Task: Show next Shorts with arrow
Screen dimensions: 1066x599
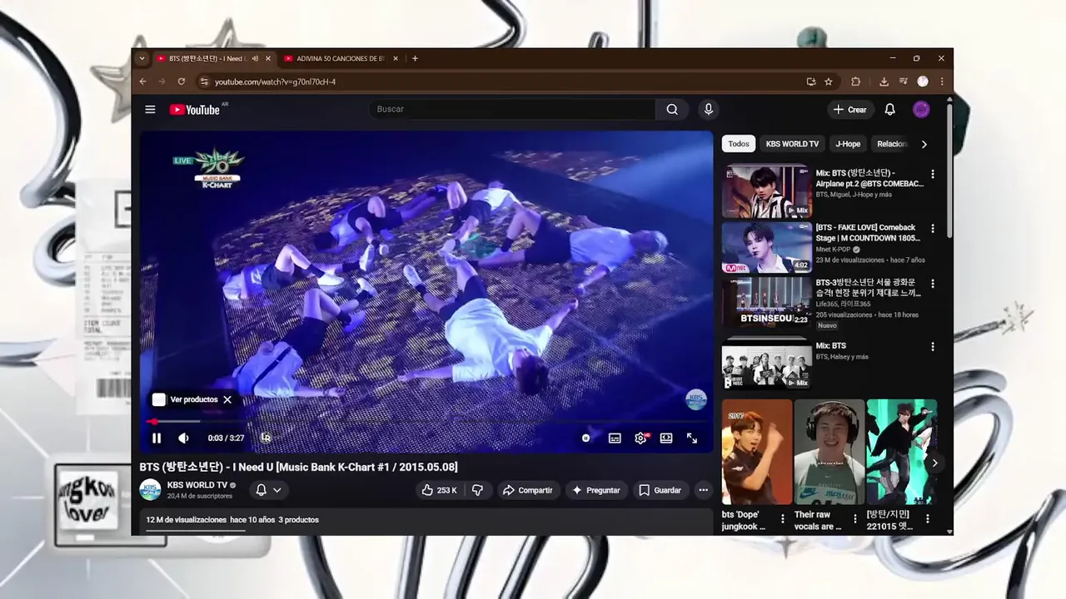Action: click(934, 463)
